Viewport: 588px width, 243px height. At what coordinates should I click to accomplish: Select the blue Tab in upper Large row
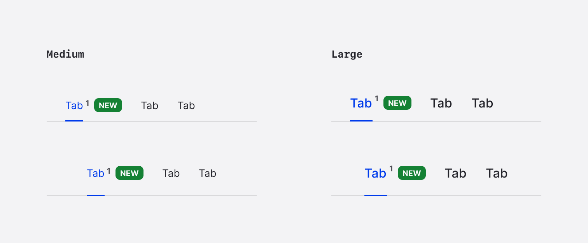coord(361,103)
